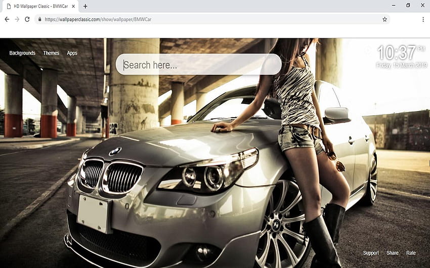Image resolution: width=430 pixels, height=268 pixels.
Task: Restore down the browser window
Action: 408,5
